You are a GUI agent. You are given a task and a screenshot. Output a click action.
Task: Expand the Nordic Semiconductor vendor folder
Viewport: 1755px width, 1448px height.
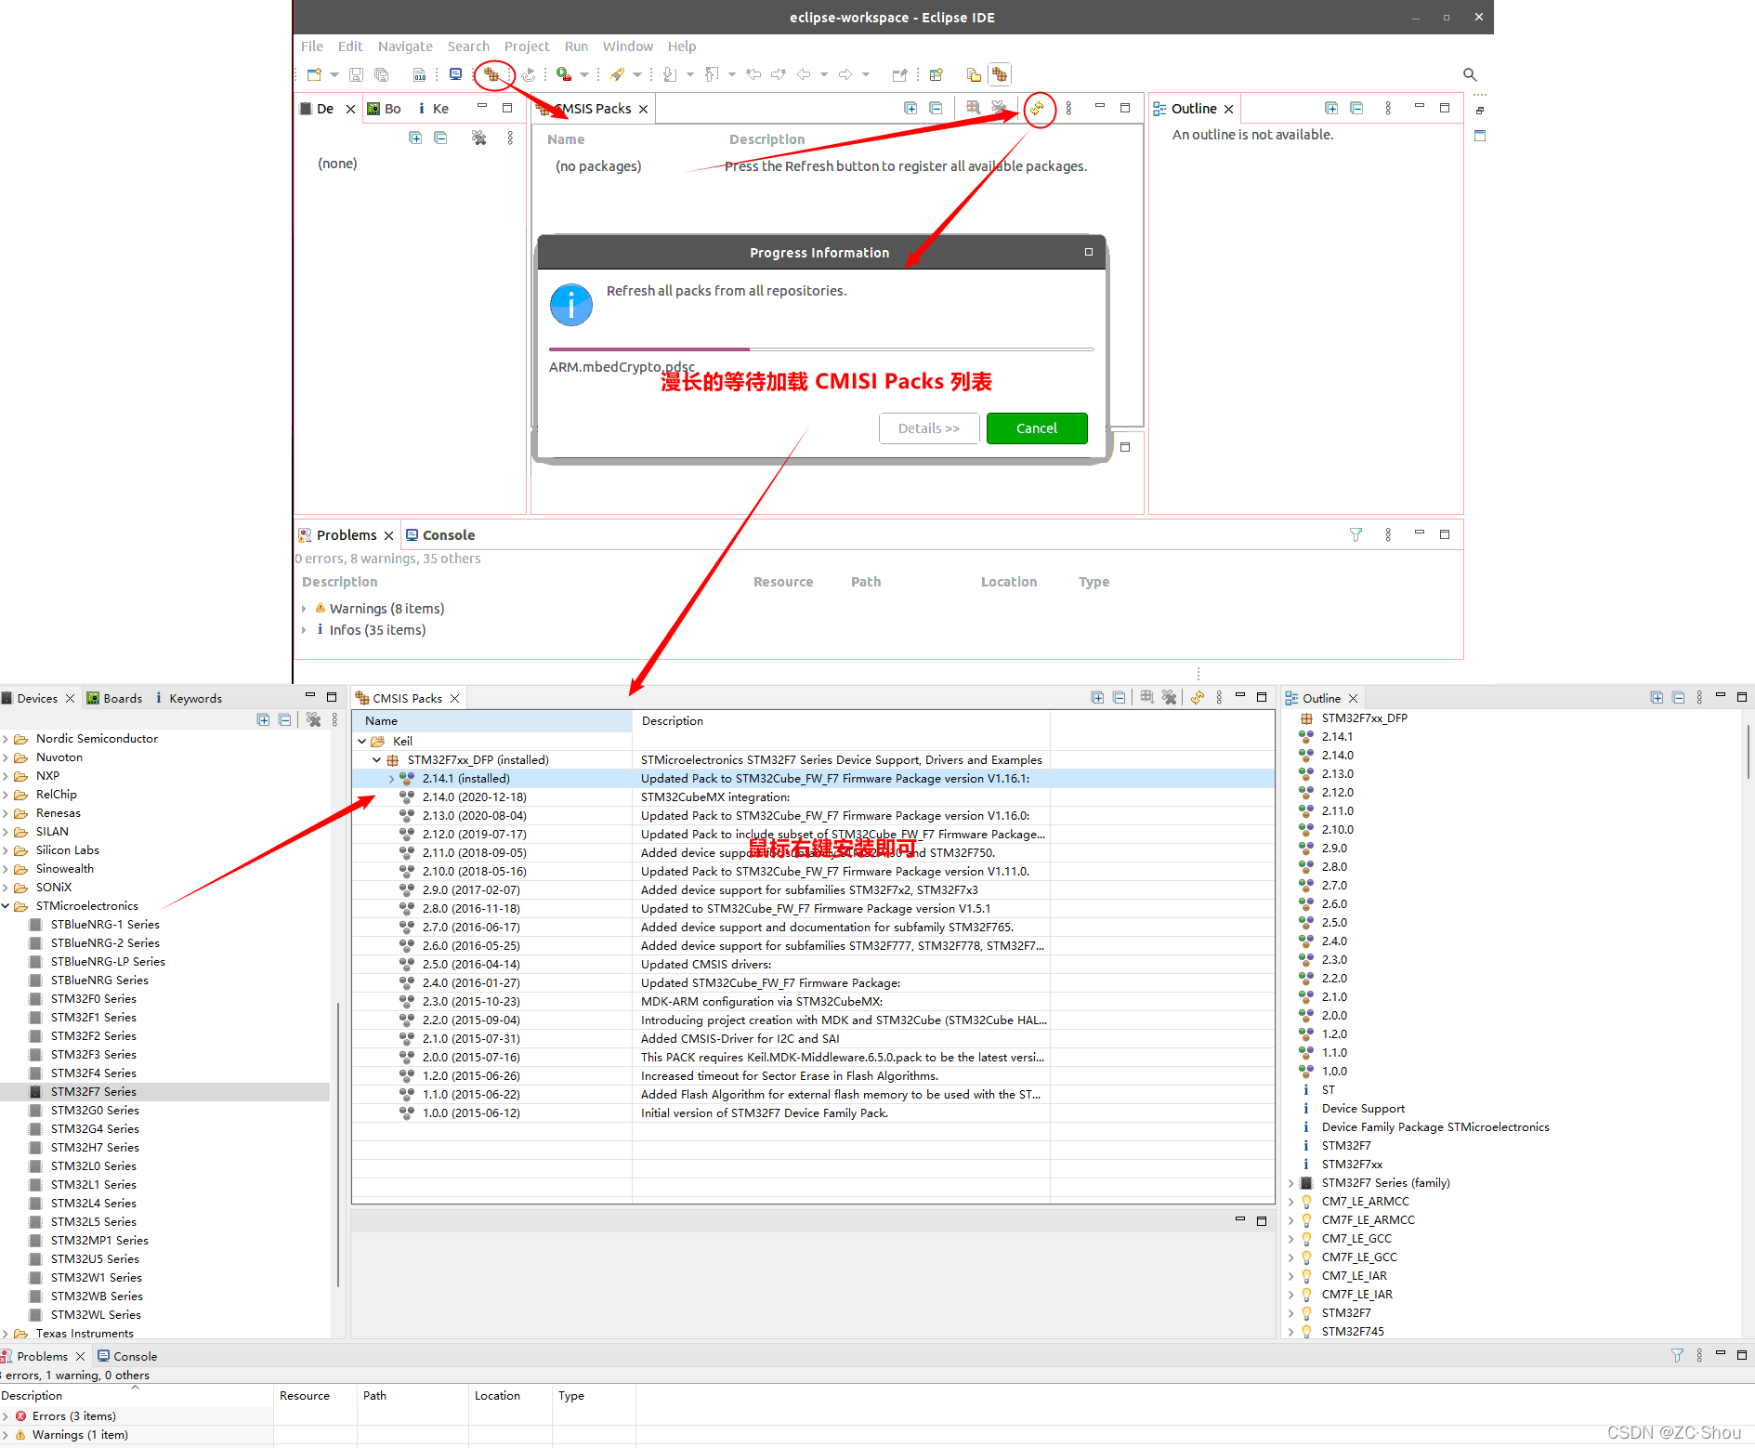click(x=6, y=739)
